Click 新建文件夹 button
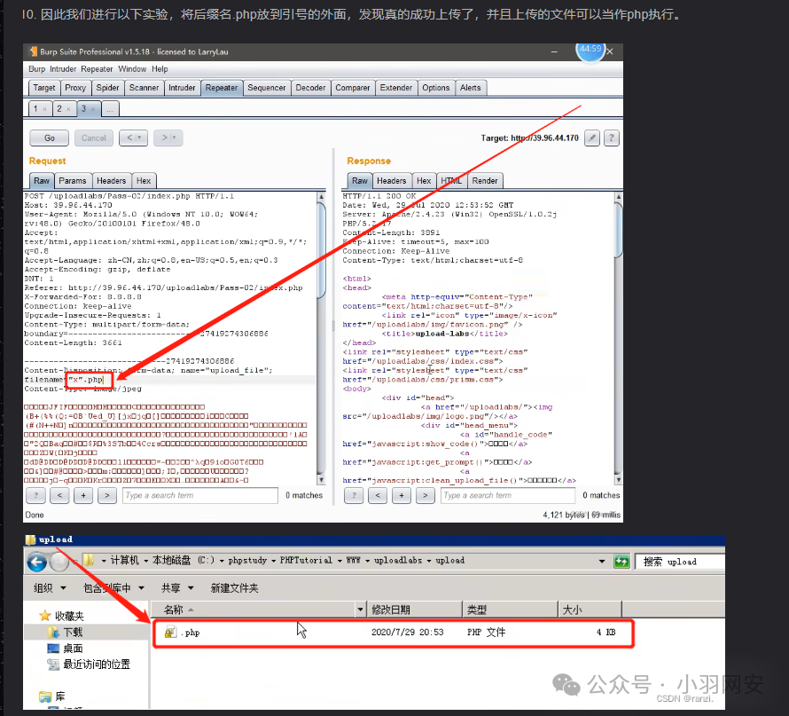 [235, 588]
